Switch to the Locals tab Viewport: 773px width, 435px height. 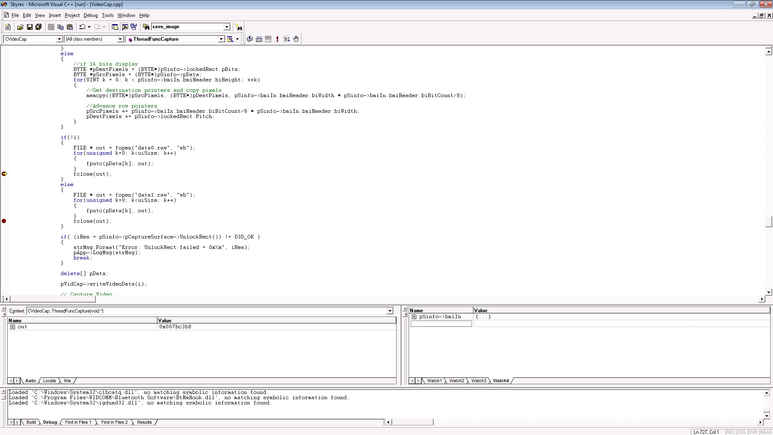[x=50, y=381]
